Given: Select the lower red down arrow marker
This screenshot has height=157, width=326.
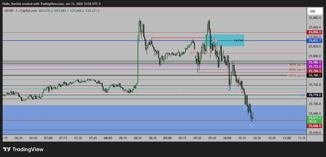Looking at the screenshot, I should 216,47.
